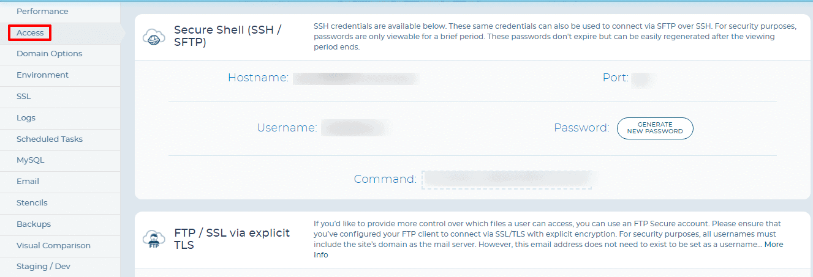Go to the MySQL section
This screenshot has width=813, height=277.
[30, 160]
